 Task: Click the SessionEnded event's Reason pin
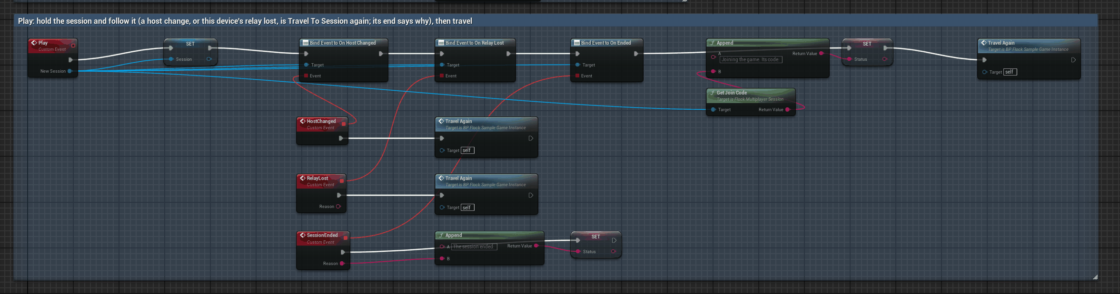(x=342, y=264)
